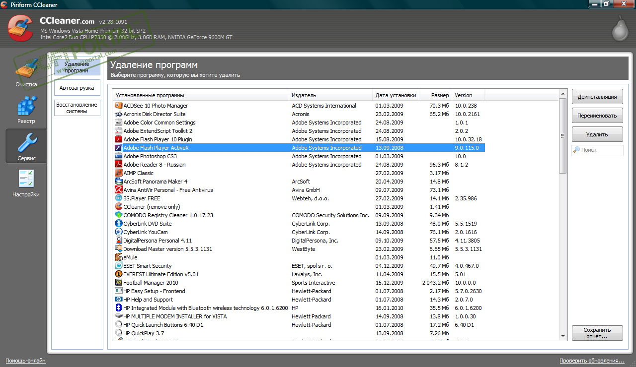The image size is (636, 367).
Task: Sort by Издатель column header
Action: 331,95
